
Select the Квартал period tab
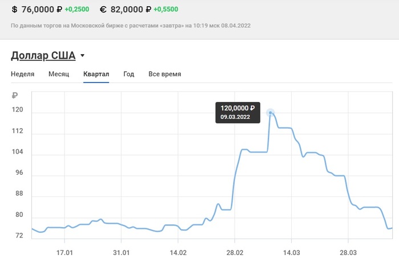coord(96,74)
